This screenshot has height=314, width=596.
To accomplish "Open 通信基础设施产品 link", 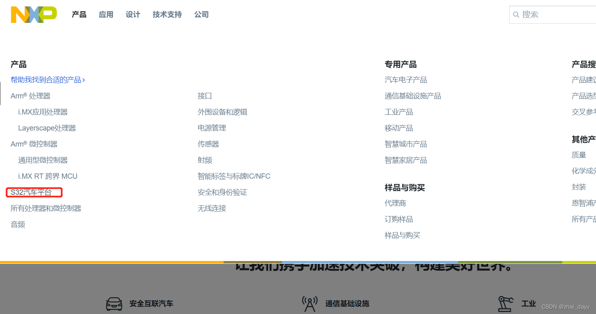I will pyautogui.click(x=413, y=96).
